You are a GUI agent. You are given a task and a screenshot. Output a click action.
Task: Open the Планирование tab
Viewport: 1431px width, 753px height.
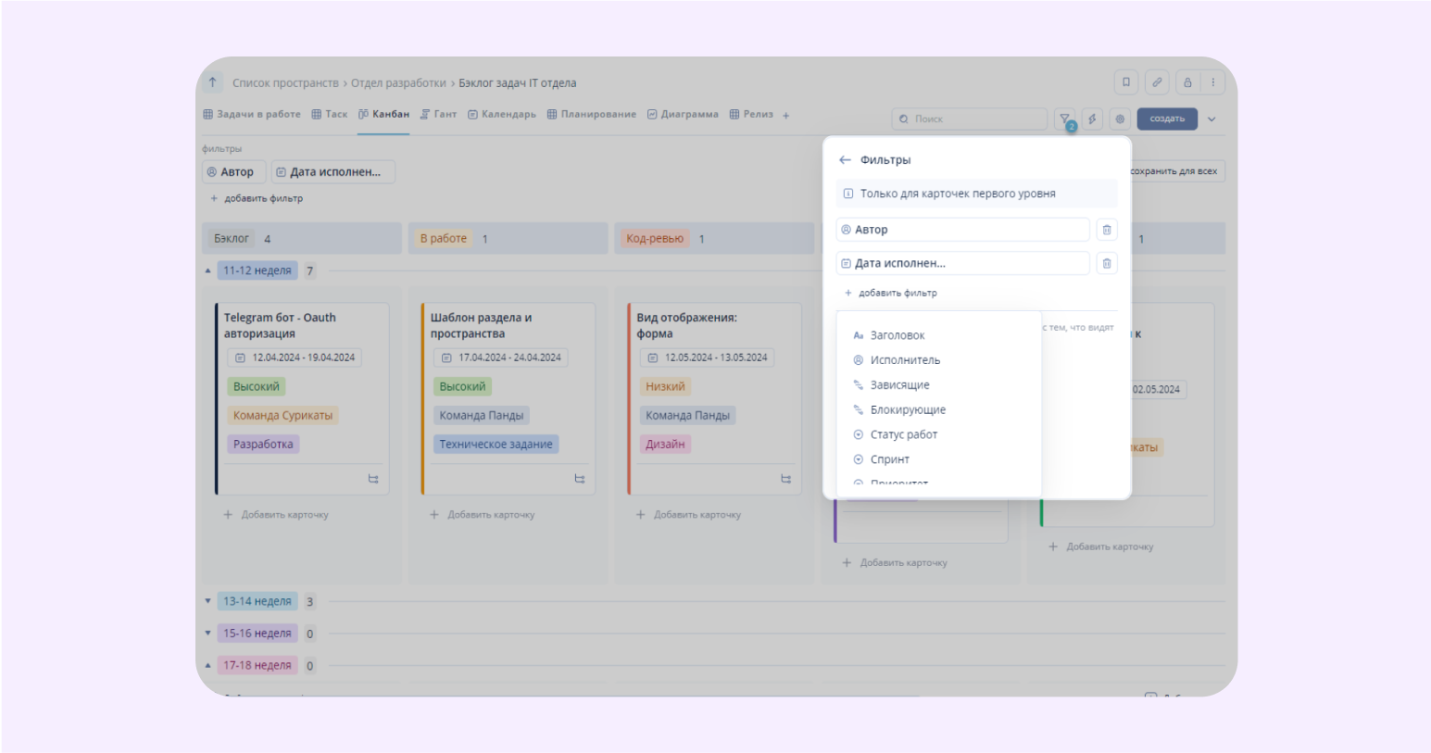click(592, 115)
